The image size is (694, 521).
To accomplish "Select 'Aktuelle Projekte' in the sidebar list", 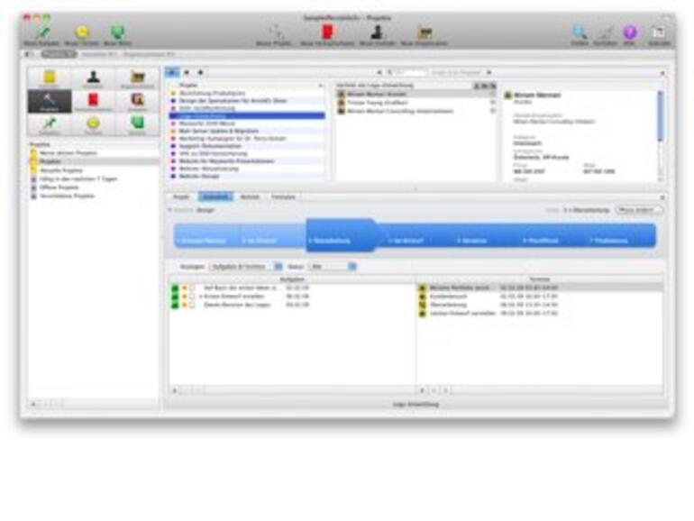I will (61, 170).
